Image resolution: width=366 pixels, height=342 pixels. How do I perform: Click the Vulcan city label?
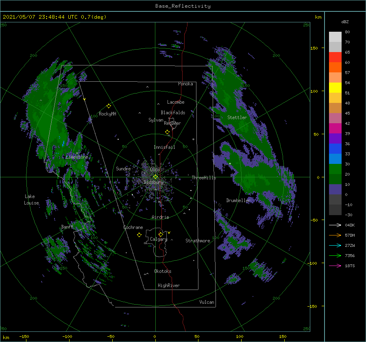coord(207,302)
